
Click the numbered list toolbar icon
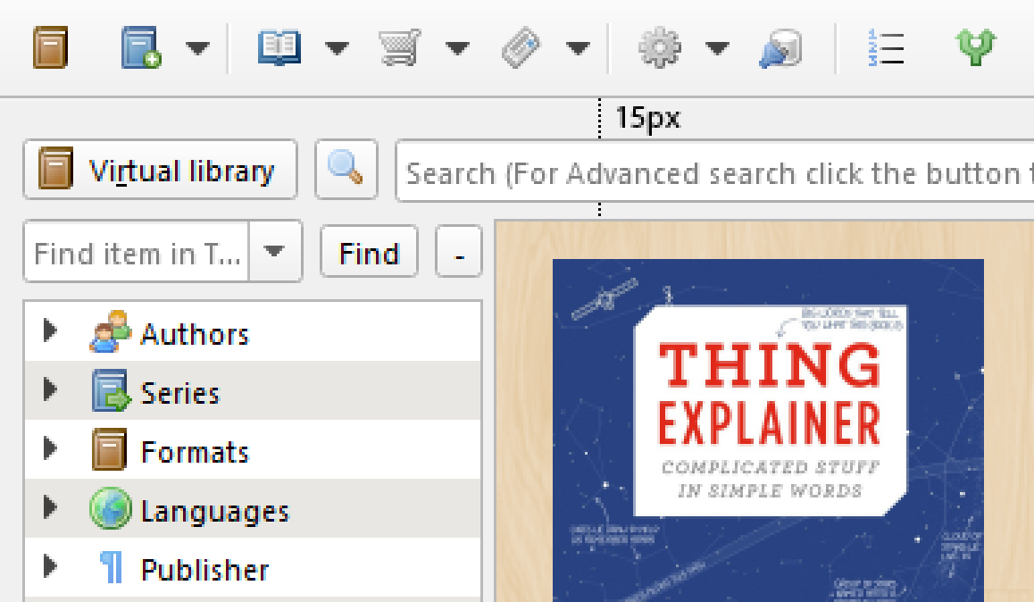[887, 47]
